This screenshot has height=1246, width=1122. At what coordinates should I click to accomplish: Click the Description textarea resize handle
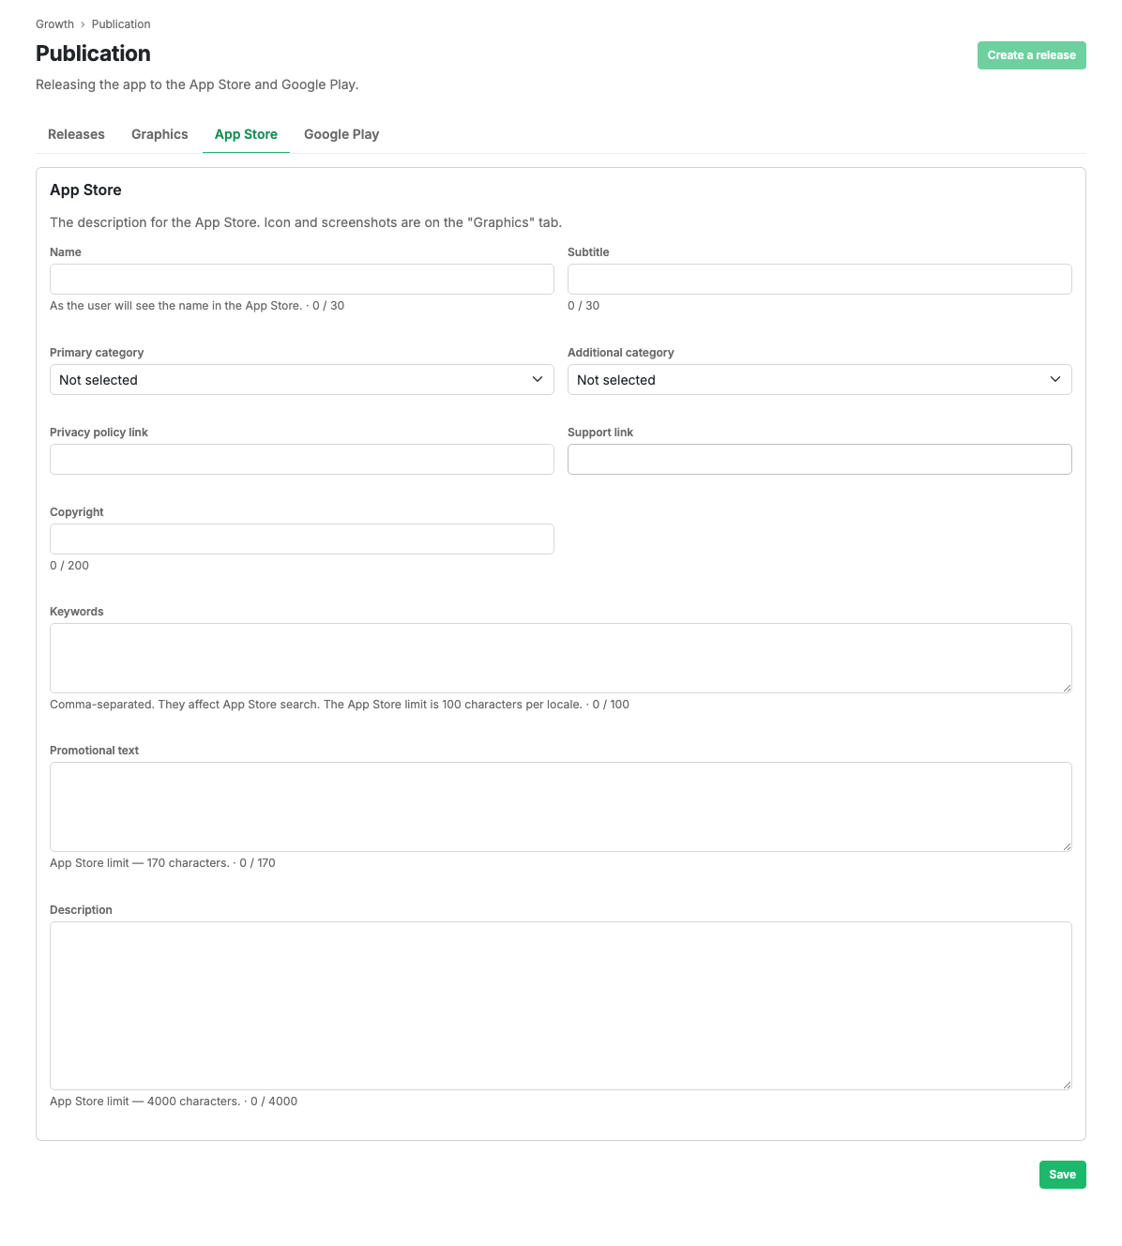pos(1067,1085)
